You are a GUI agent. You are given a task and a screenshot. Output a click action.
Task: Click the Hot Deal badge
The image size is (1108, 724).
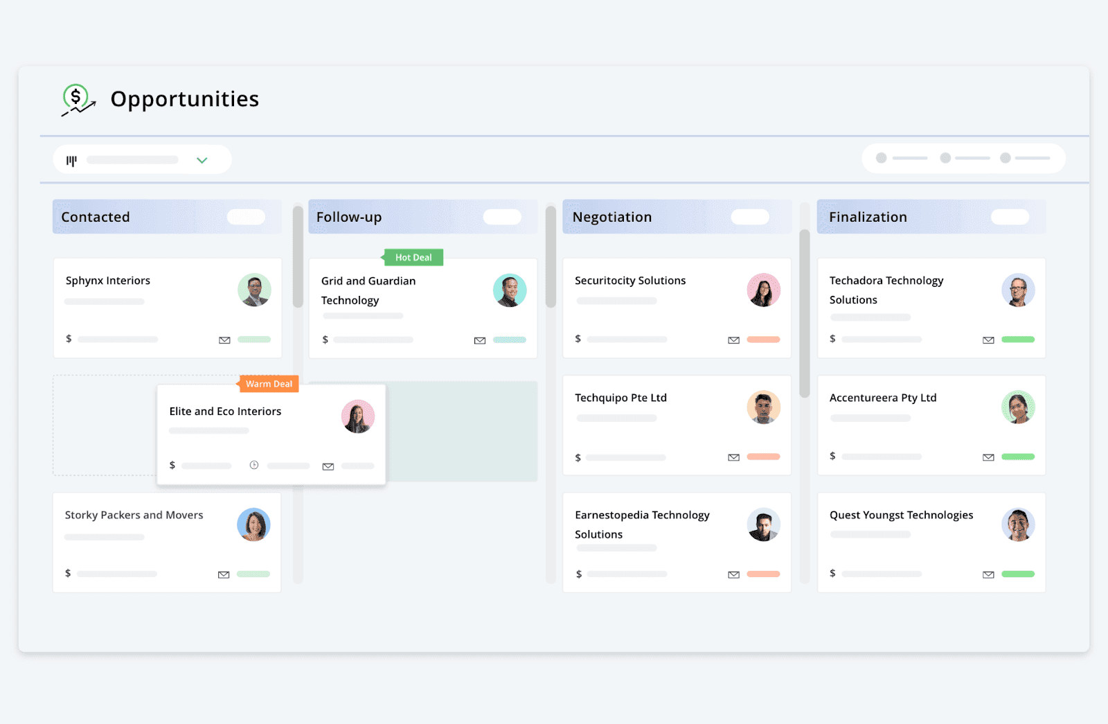pos(413,257)
